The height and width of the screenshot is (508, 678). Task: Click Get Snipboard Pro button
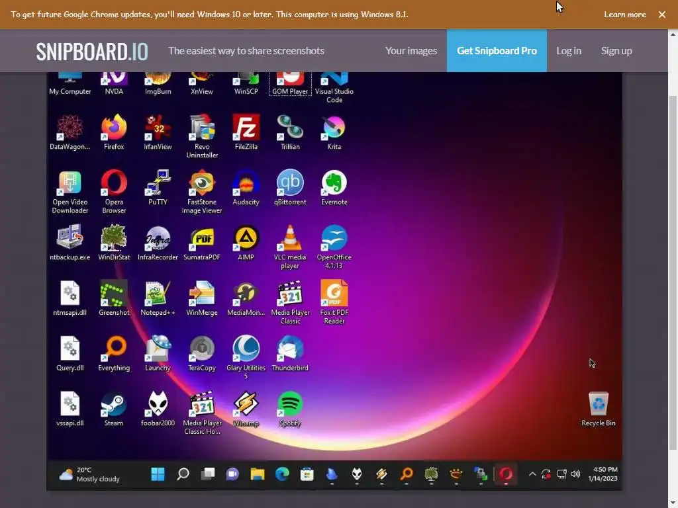497,50
